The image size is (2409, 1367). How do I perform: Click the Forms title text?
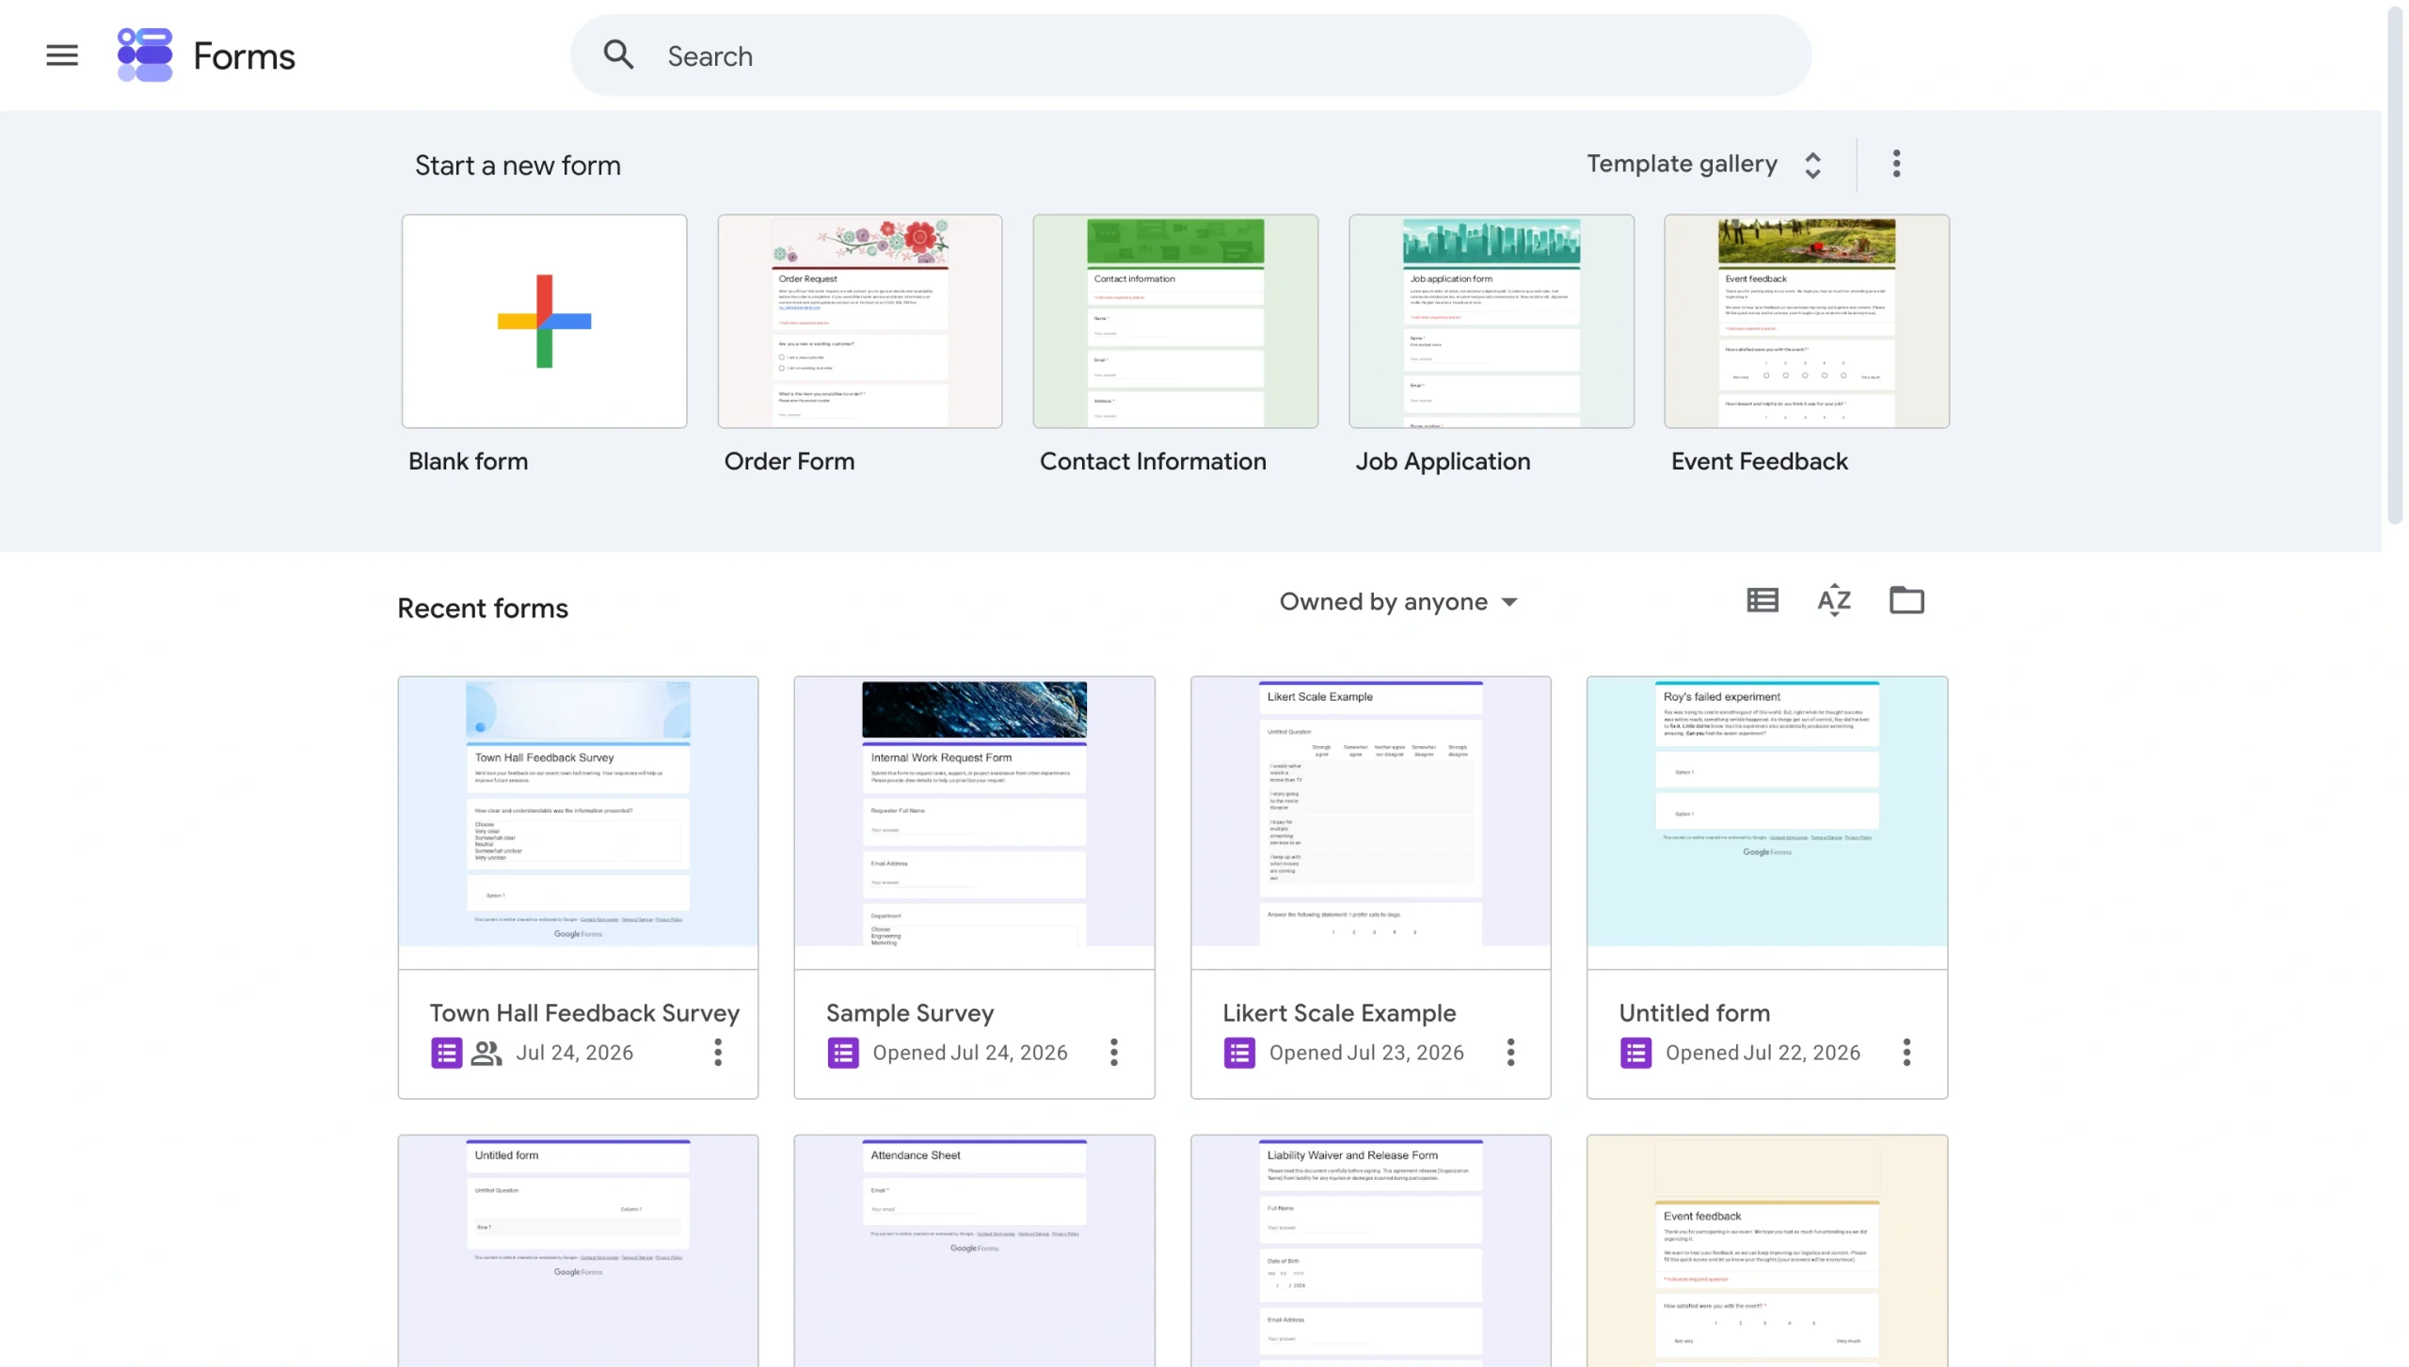(x=244, y=56)
